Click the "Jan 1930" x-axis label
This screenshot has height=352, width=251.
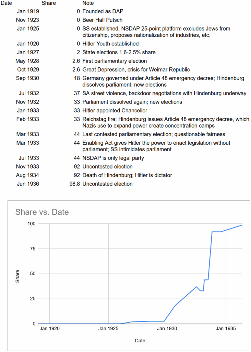click(167, 329)
